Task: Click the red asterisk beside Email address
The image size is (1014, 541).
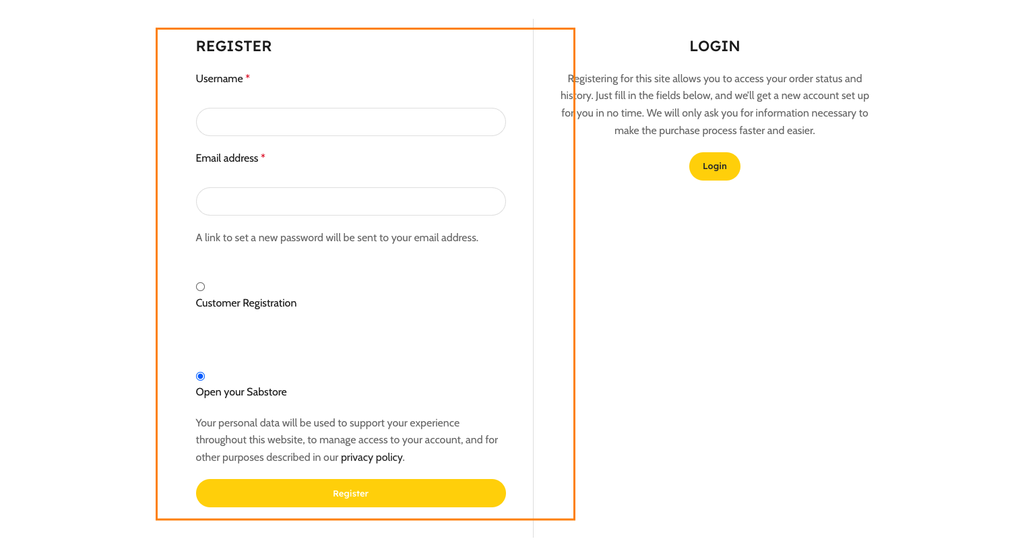Action: [x=263, y=158]
